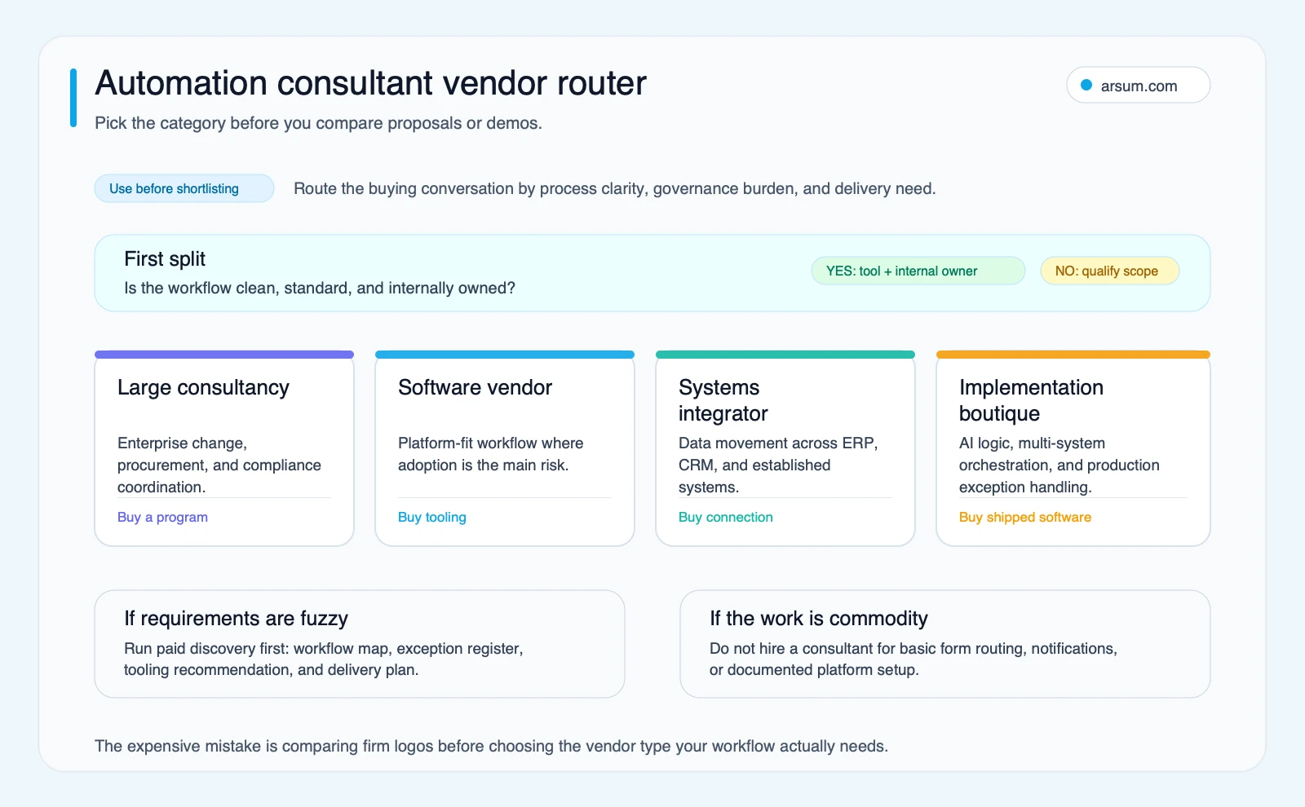Image resolution: width=1305 pixels, height=807 pixels.
Task: Click 'Data movement across ERP' description
Action: 778,465
